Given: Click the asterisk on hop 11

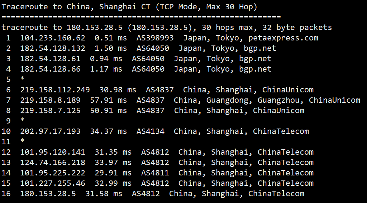Looking at the screenshot, I should [22, 141].
